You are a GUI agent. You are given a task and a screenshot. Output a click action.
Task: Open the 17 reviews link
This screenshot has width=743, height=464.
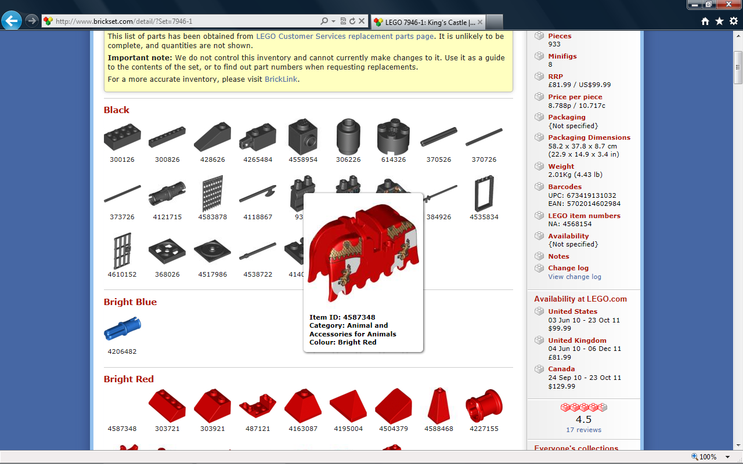coord(583,430)
